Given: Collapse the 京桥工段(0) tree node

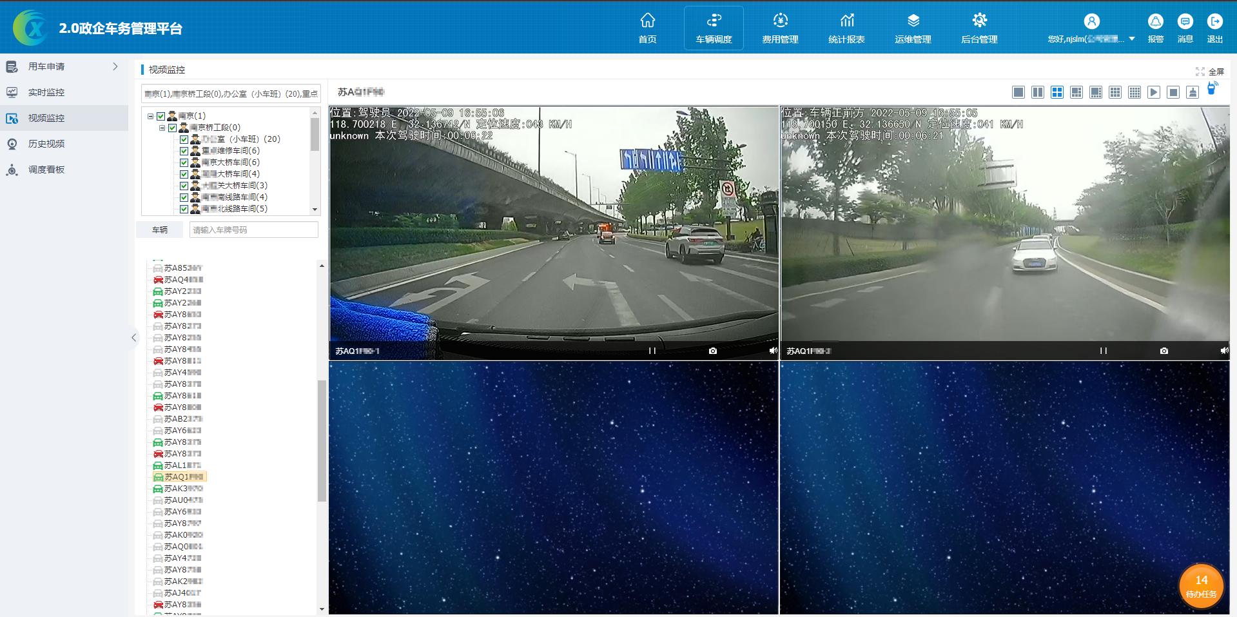Looking at the screenshot, I should point(162,128).
